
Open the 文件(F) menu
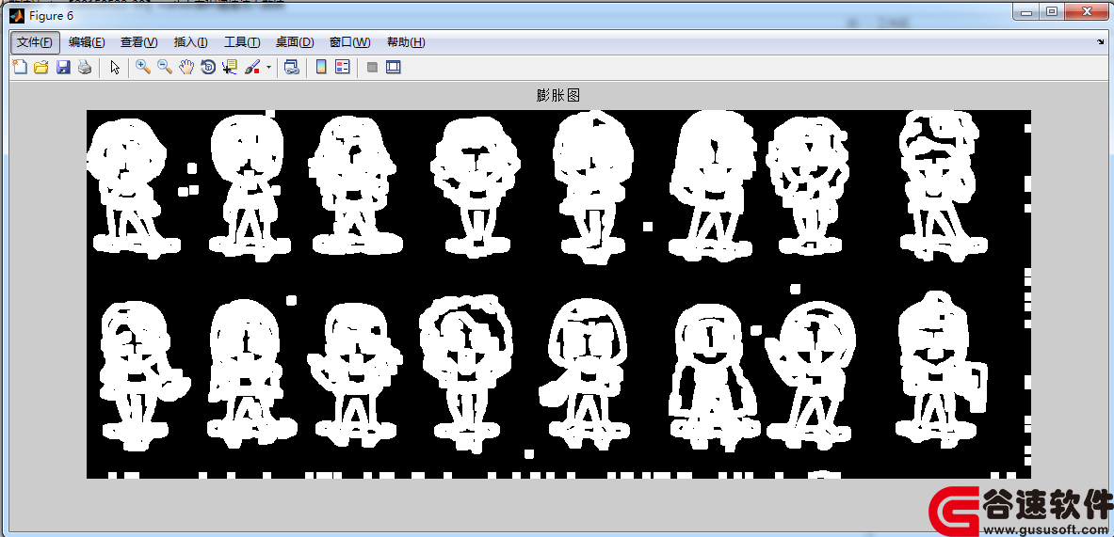click(35, 42)
